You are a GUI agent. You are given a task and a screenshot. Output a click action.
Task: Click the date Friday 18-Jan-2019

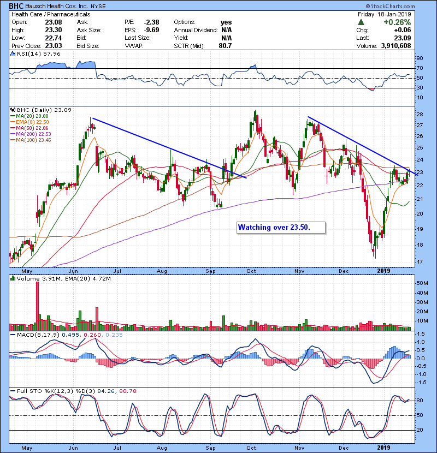click(384, 14)
